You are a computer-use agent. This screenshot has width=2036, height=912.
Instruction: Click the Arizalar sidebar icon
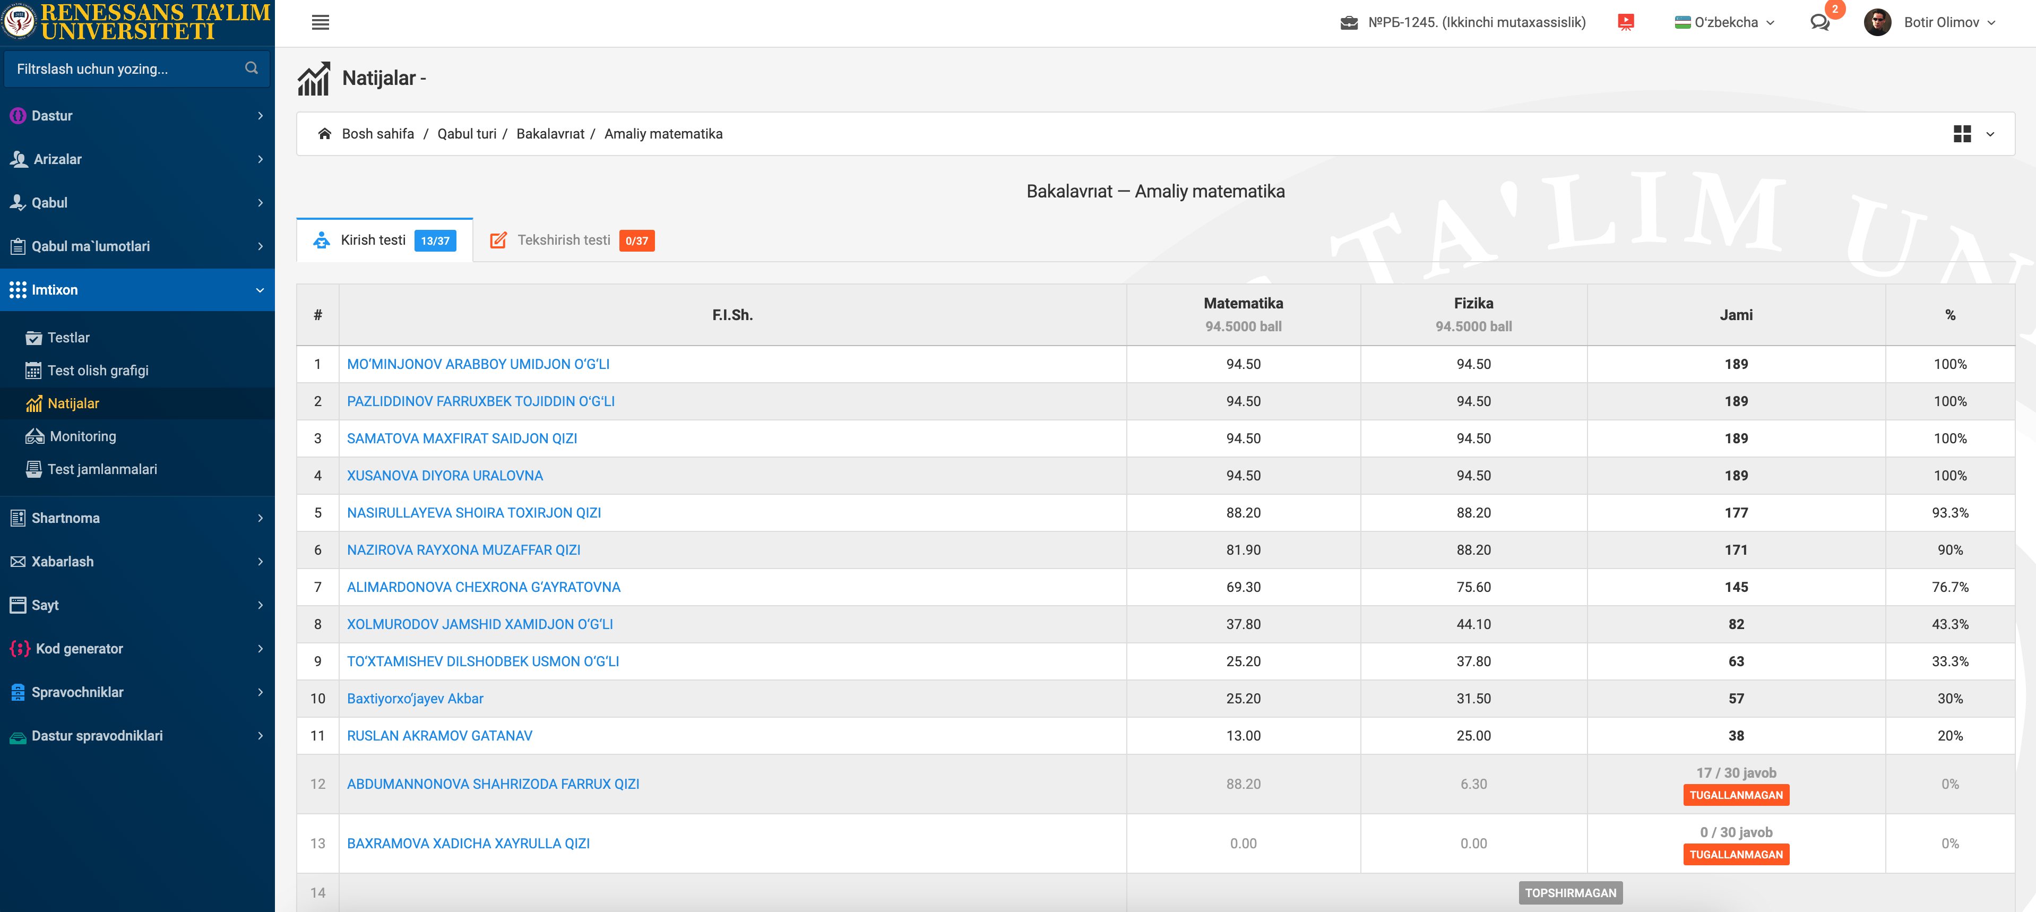coord(19,159)
